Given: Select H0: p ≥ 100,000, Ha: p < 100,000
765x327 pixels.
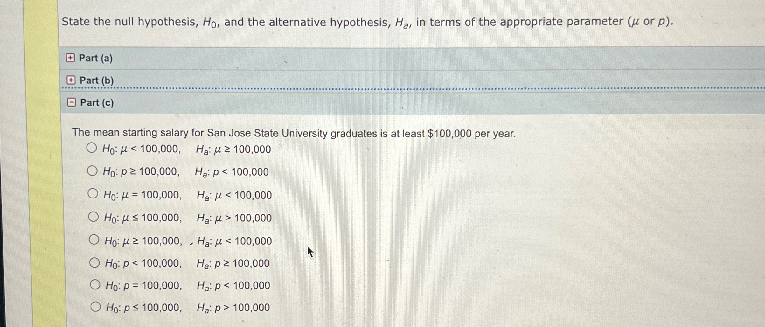Looking at the screenshot, I should pyautogui.click(x=93, y=171).
